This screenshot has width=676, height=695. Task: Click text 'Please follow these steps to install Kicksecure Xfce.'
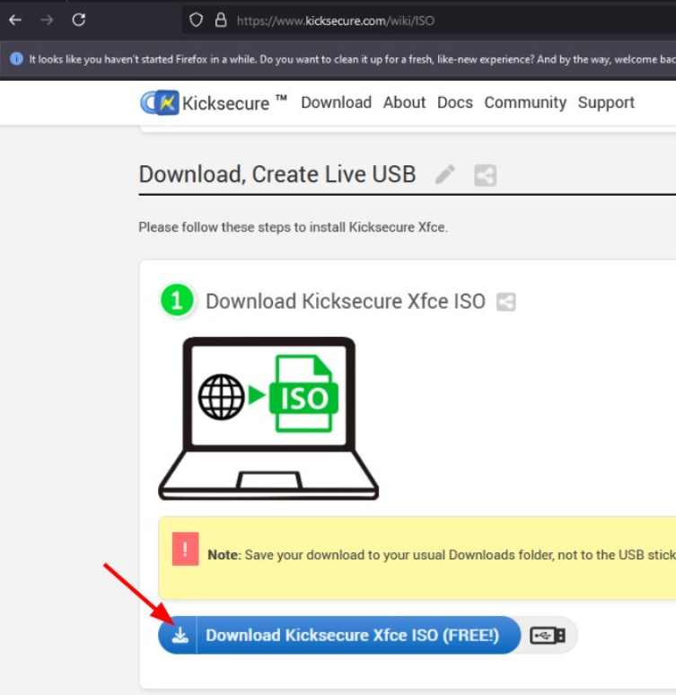click(x=293, y=227)
